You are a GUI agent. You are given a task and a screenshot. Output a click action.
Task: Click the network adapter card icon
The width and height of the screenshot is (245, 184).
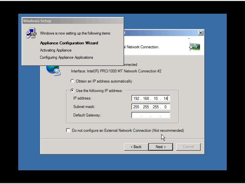tap(195, 46)
